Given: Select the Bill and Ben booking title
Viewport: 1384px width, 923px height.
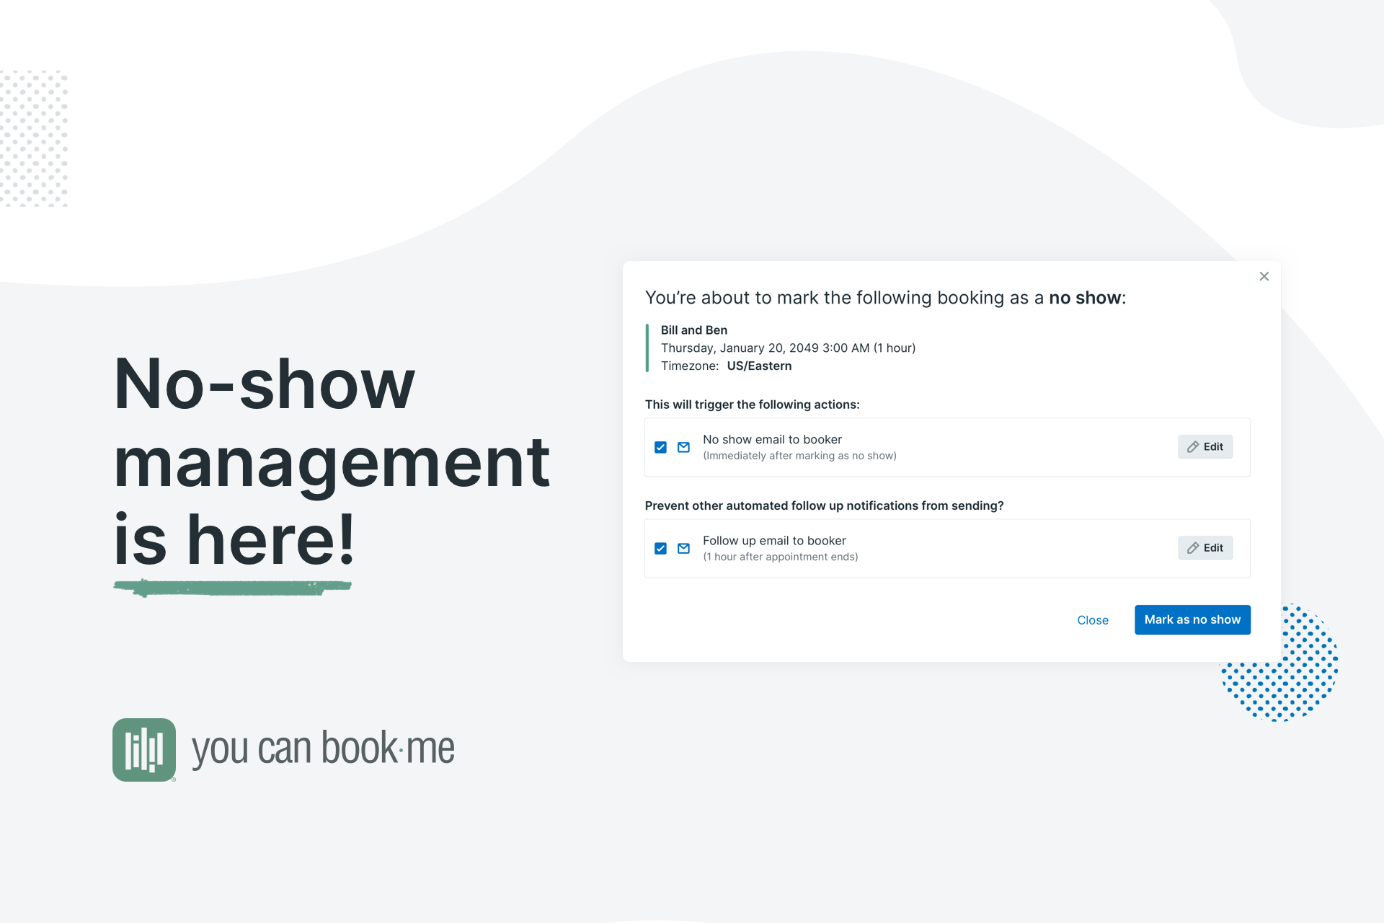Looking at the screenshot, I should (694, 330).
